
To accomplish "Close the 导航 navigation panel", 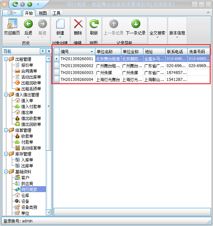I will tap(48, 51).
